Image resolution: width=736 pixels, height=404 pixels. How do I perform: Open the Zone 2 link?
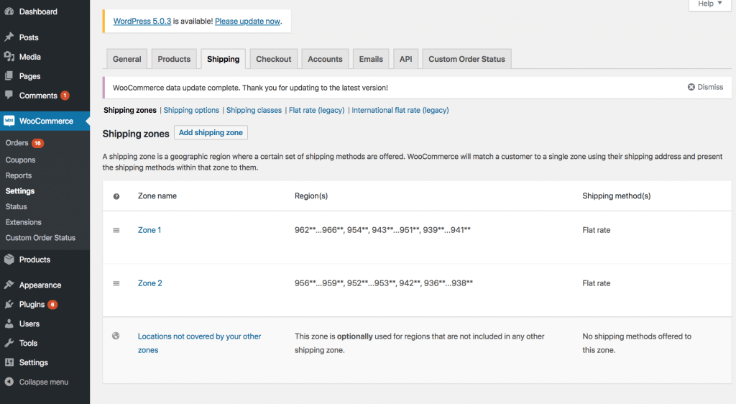(149, 283)
